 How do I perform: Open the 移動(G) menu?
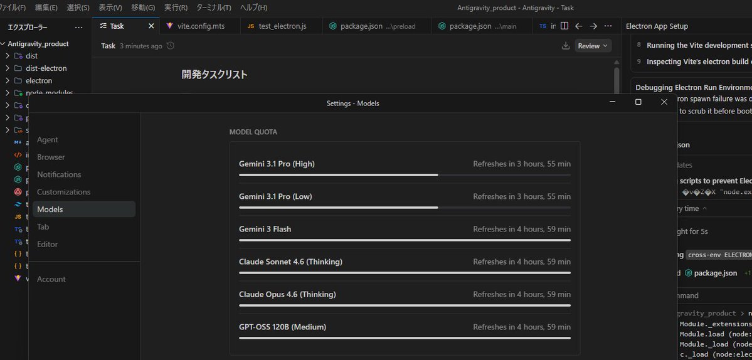pos(143,8)
